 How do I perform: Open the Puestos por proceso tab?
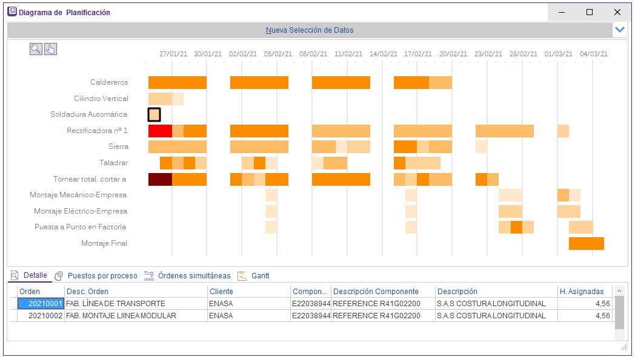coord(102,276)
